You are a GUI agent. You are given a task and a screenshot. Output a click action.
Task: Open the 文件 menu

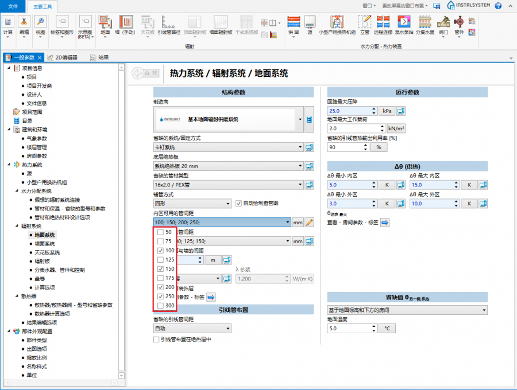[x=13, y=6]
